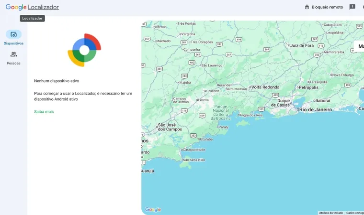Open Bloqueio remoto in the header
Viewport: 364px width, 215px height.
point(324,7)
